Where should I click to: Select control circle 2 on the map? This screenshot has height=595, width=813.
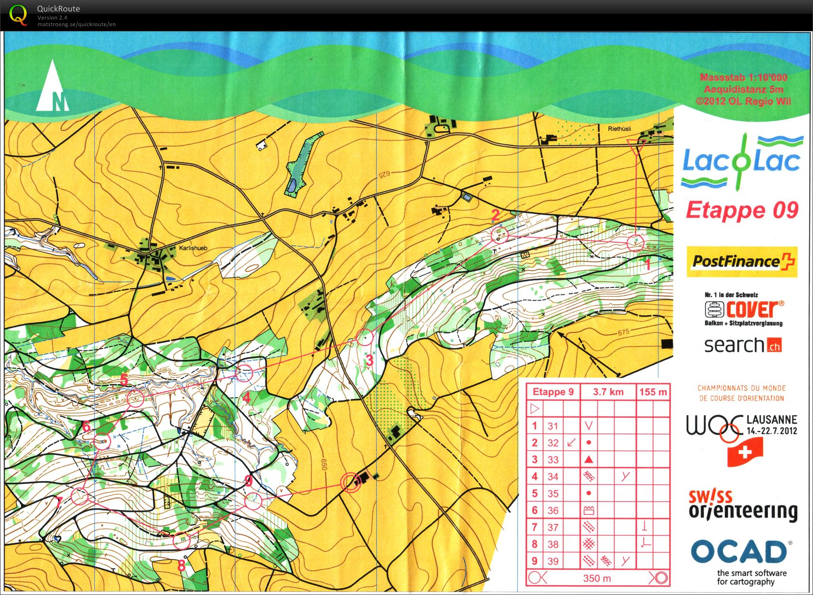[499, 234]
